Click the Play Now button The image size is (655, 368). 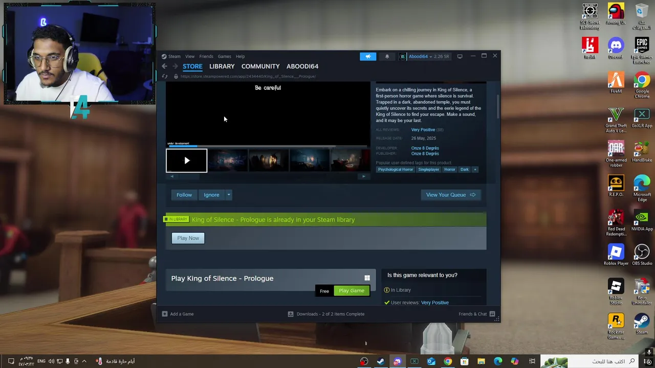point(188,238)
